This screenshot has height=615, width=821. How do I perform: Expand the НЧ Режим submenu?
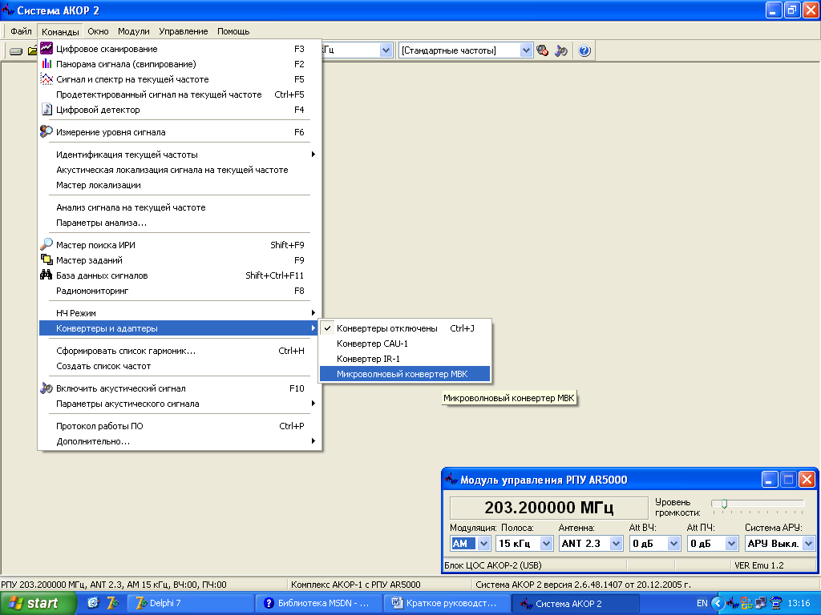click(x=180, y=313)
